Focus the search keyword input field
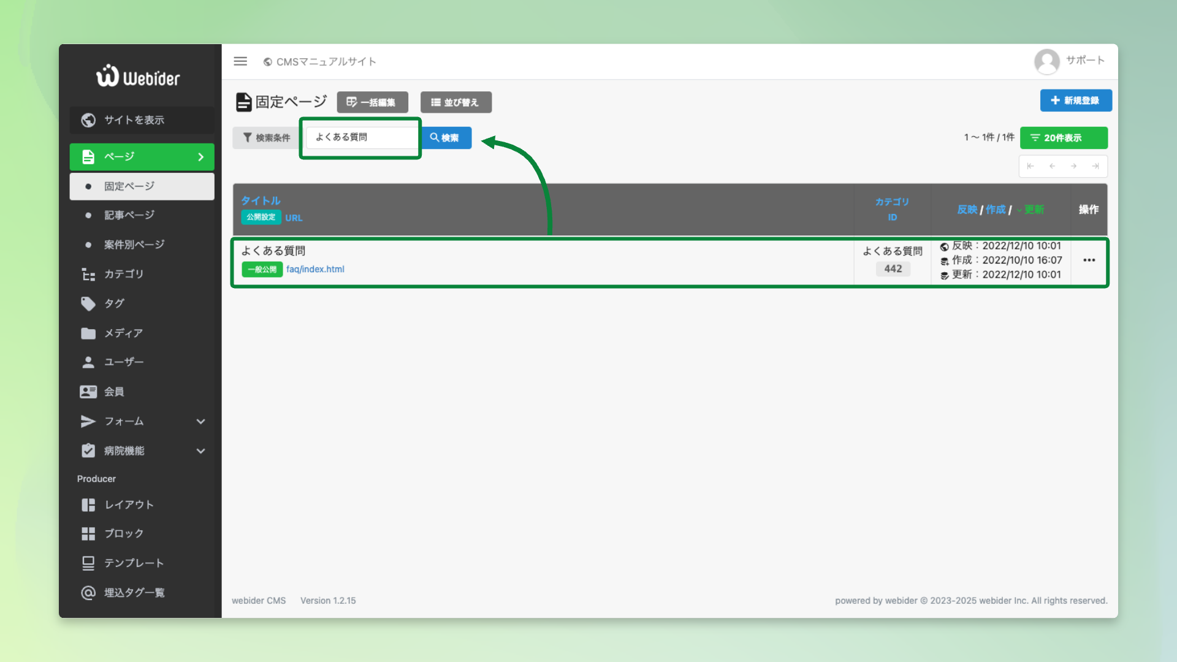1177x662 pixels. 362,137
